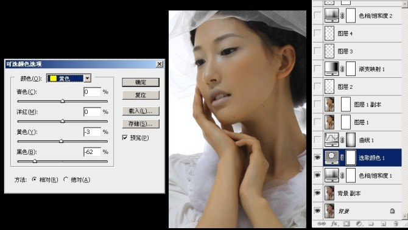
Task: Click the 复位 reset button
Action: [x=141, y=95]
